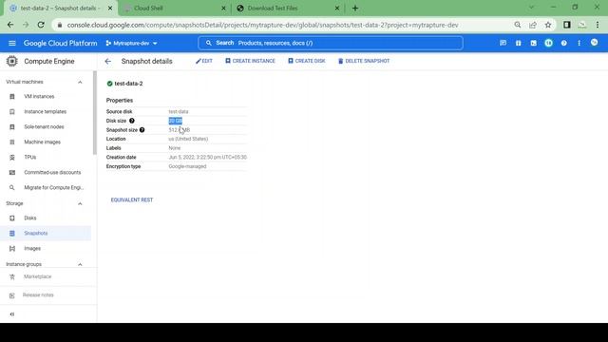The height and width of the screenshot is (342, 608).
Task: Click the Sole-tenant nodes sidebar icon
Action: 12,126
